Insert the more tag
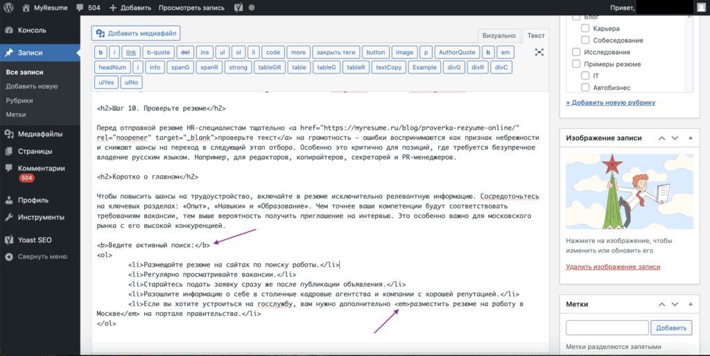The width and height of the screenshot is (710, 356). [x=298, y=53]
